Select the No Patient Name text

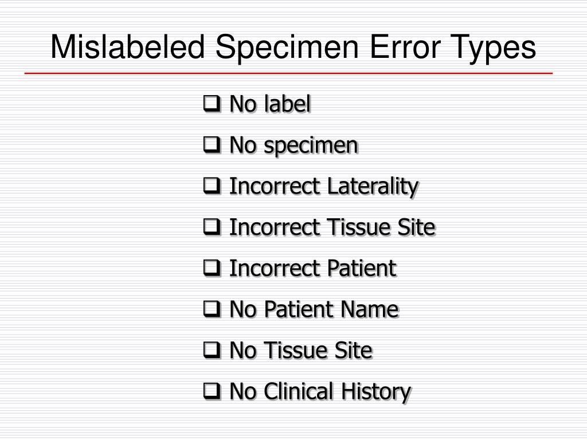click(315, 310)
